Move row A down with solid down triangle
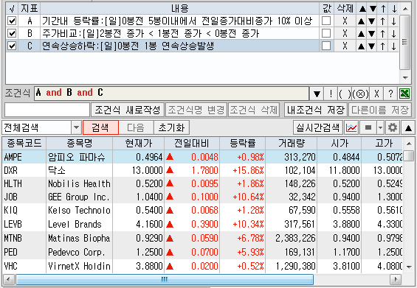Viewport: 417px width, 288px height. point(372,21)
